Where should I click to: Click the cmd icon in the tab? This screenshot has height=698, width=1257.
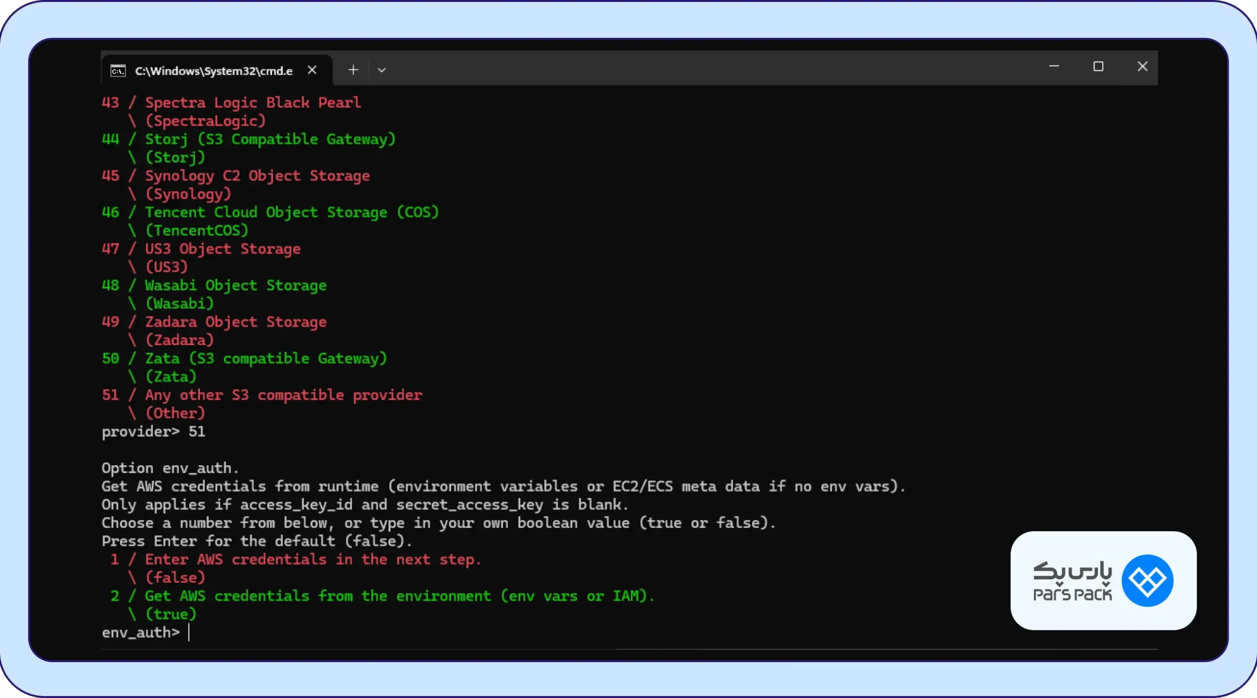(118, 71)
